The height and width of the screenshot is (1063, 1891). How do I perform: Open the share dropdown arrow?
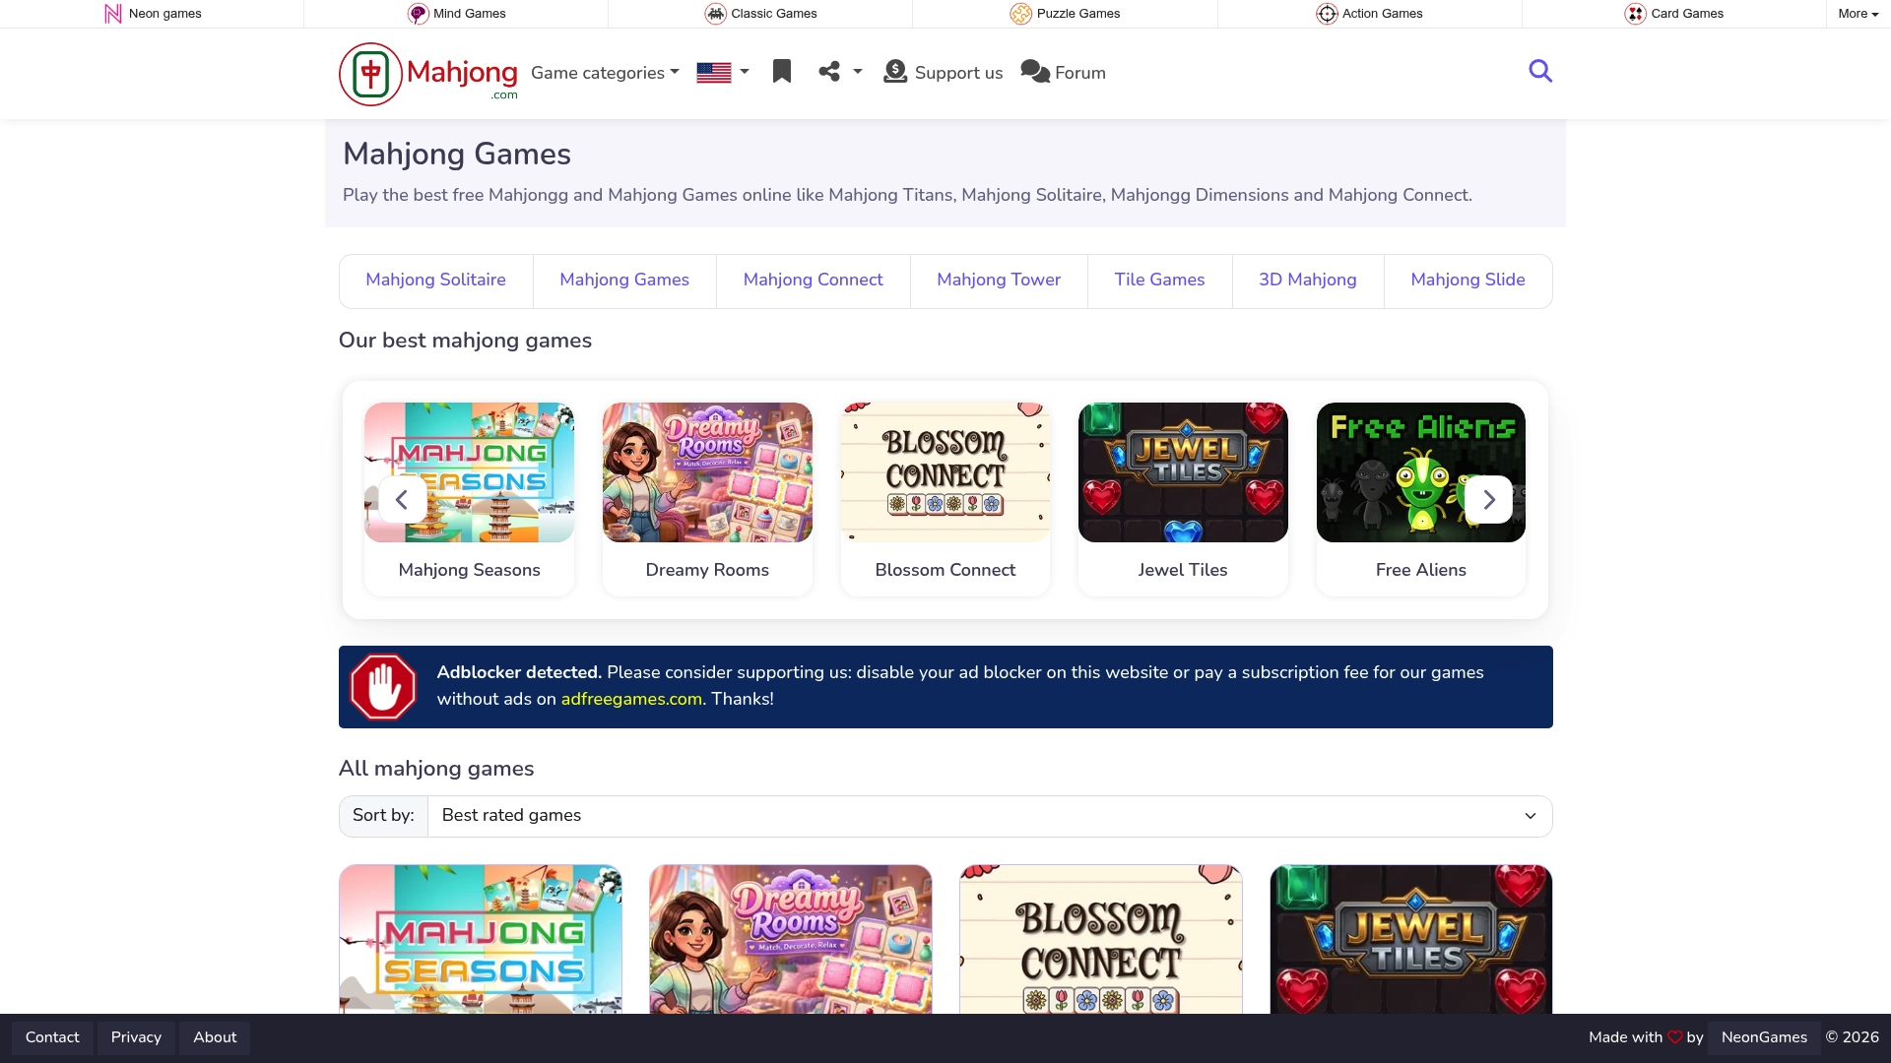858,72
